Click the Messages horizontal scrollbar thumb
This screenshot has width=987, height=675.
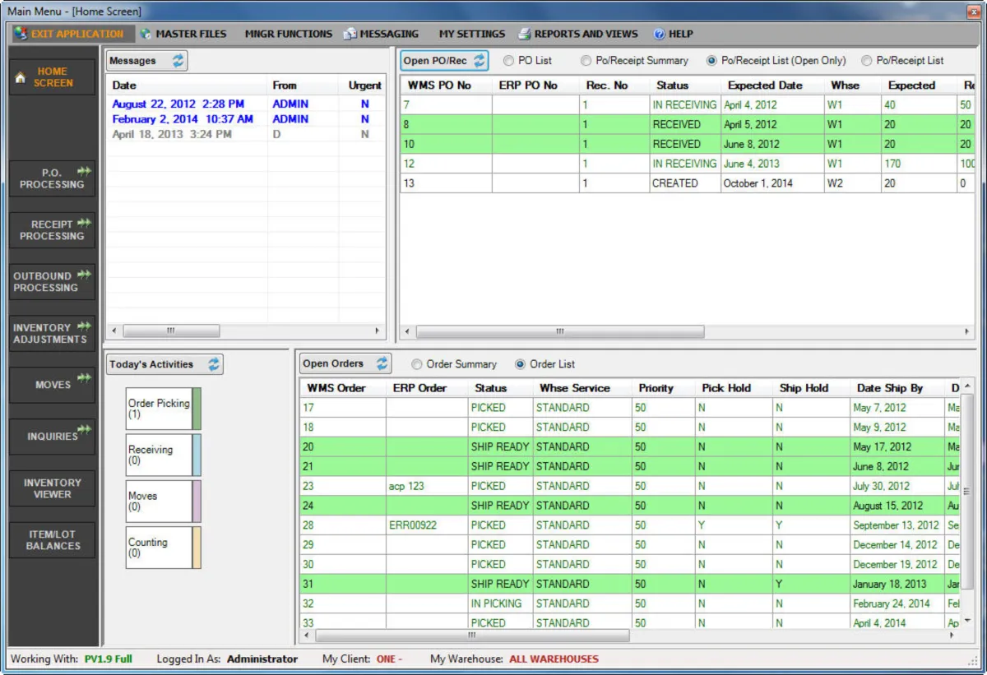[x=171, y=331]
